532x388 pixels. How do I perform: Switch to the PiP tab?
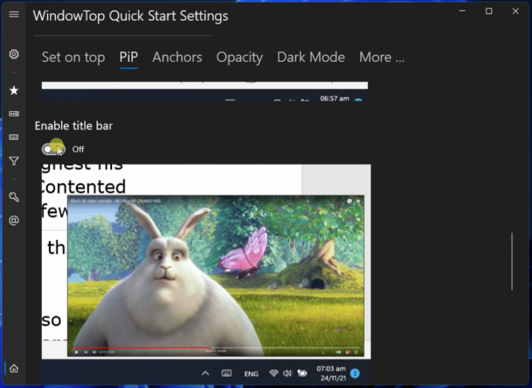[x=129, y=57]
